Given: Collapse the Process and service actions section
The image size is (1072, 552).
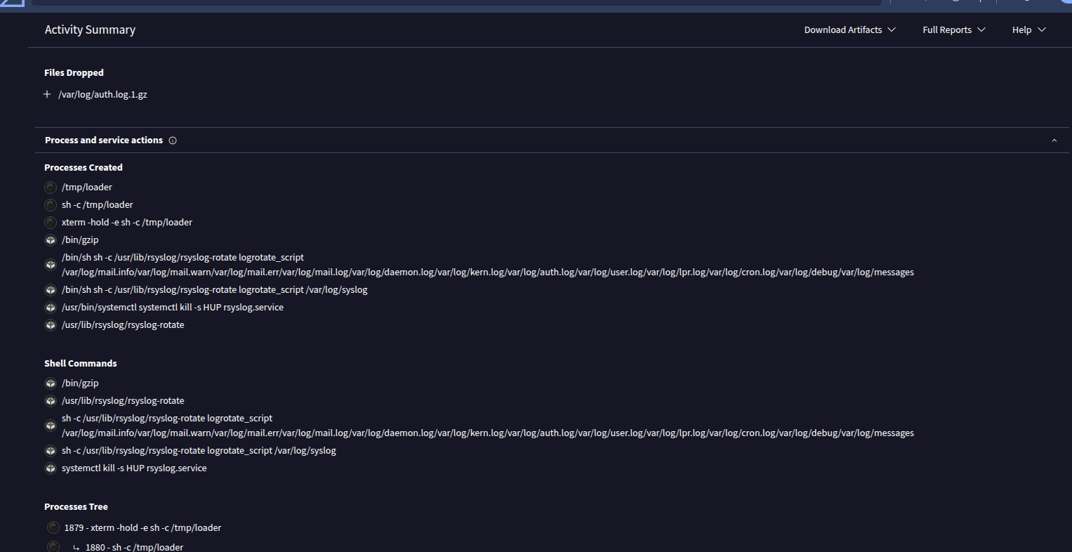Looking at the screenshot, I should [1054, 140].
